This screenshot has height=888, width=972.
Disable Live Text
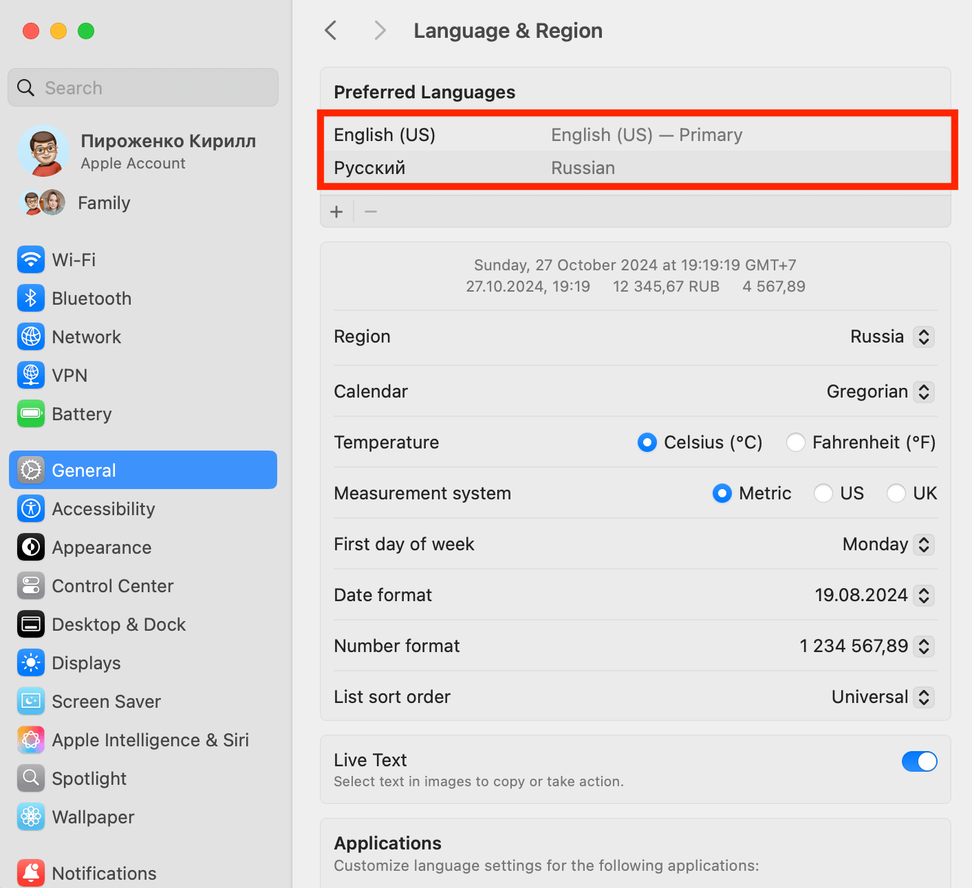click(x=919, y=761)
